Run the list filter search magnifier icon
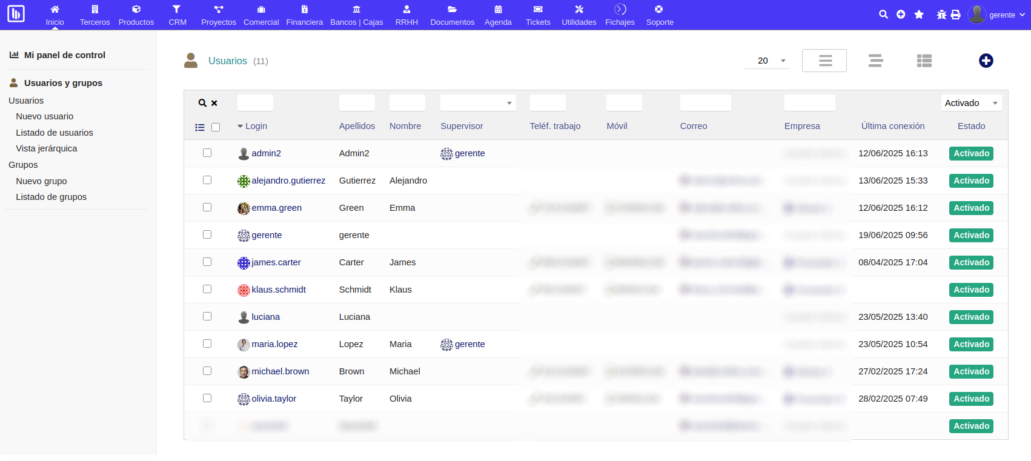Image resolution: width=1031 pixels, height=461 pixels. [202, 103]
